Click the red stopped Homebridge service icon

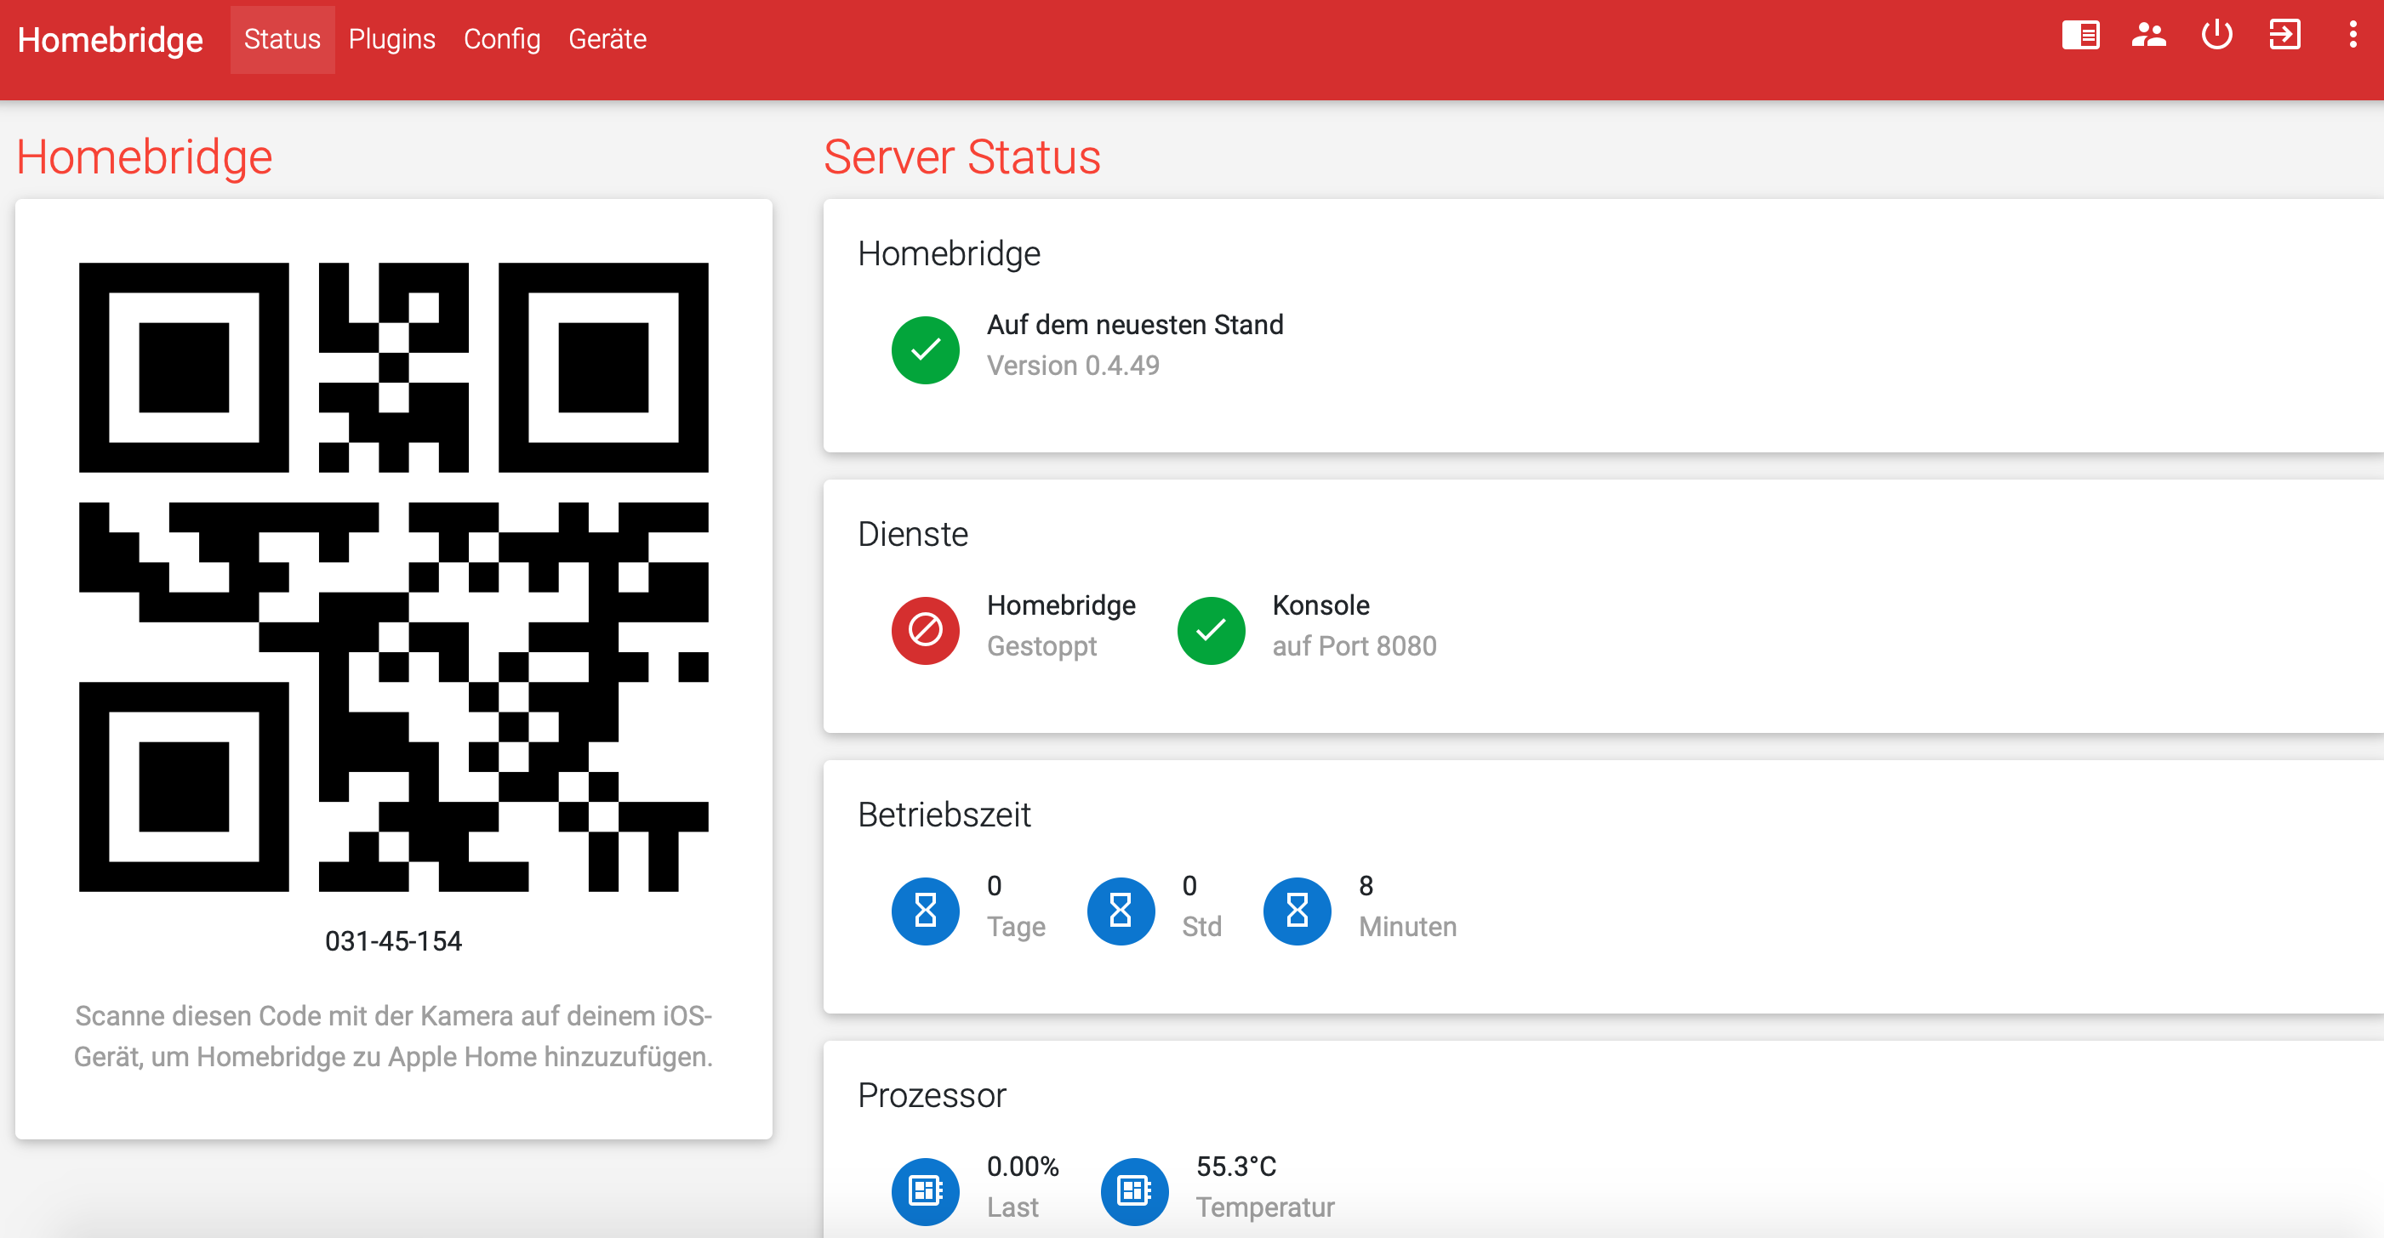[x=925, y=631]
